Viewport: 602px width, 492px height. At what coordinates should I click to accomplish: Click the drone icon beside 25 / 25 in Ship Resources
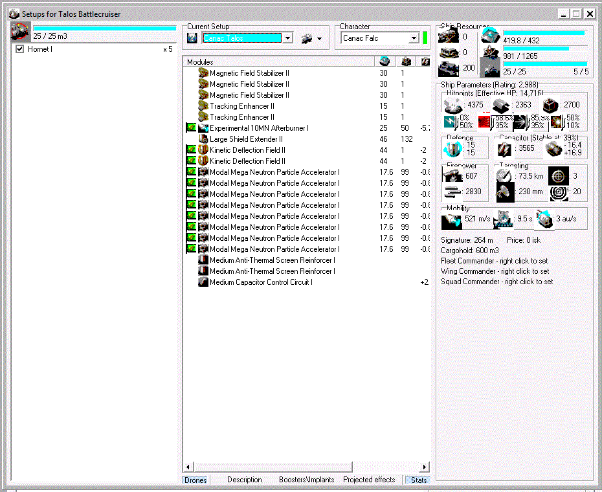pyautogui.click(x=491, y=69)
